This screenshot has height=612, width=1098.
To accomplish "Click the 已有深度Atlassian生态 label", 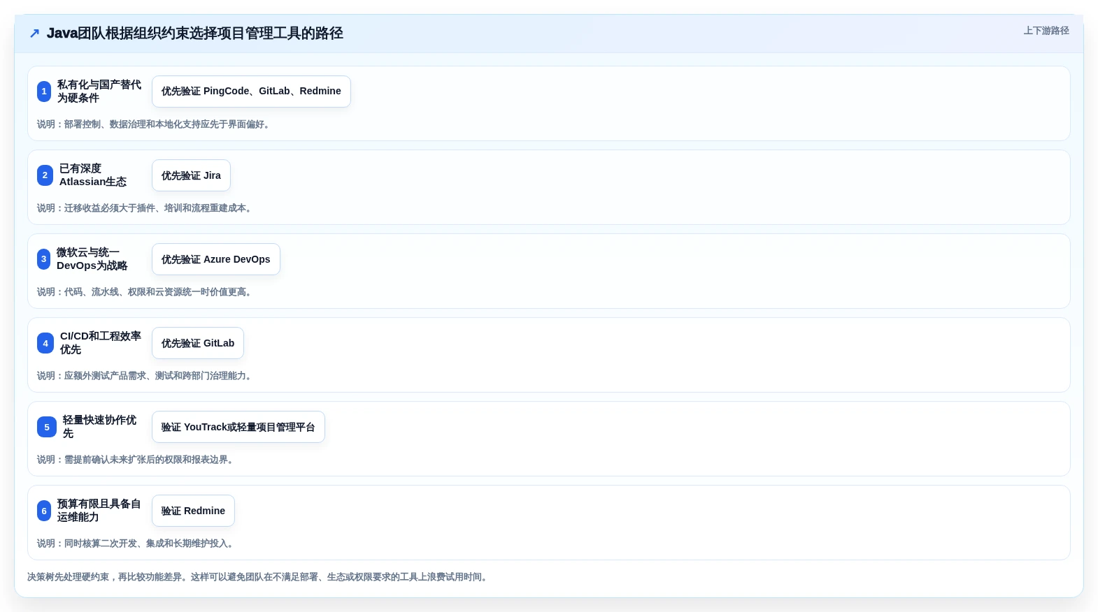I will [x=93, y=175].
